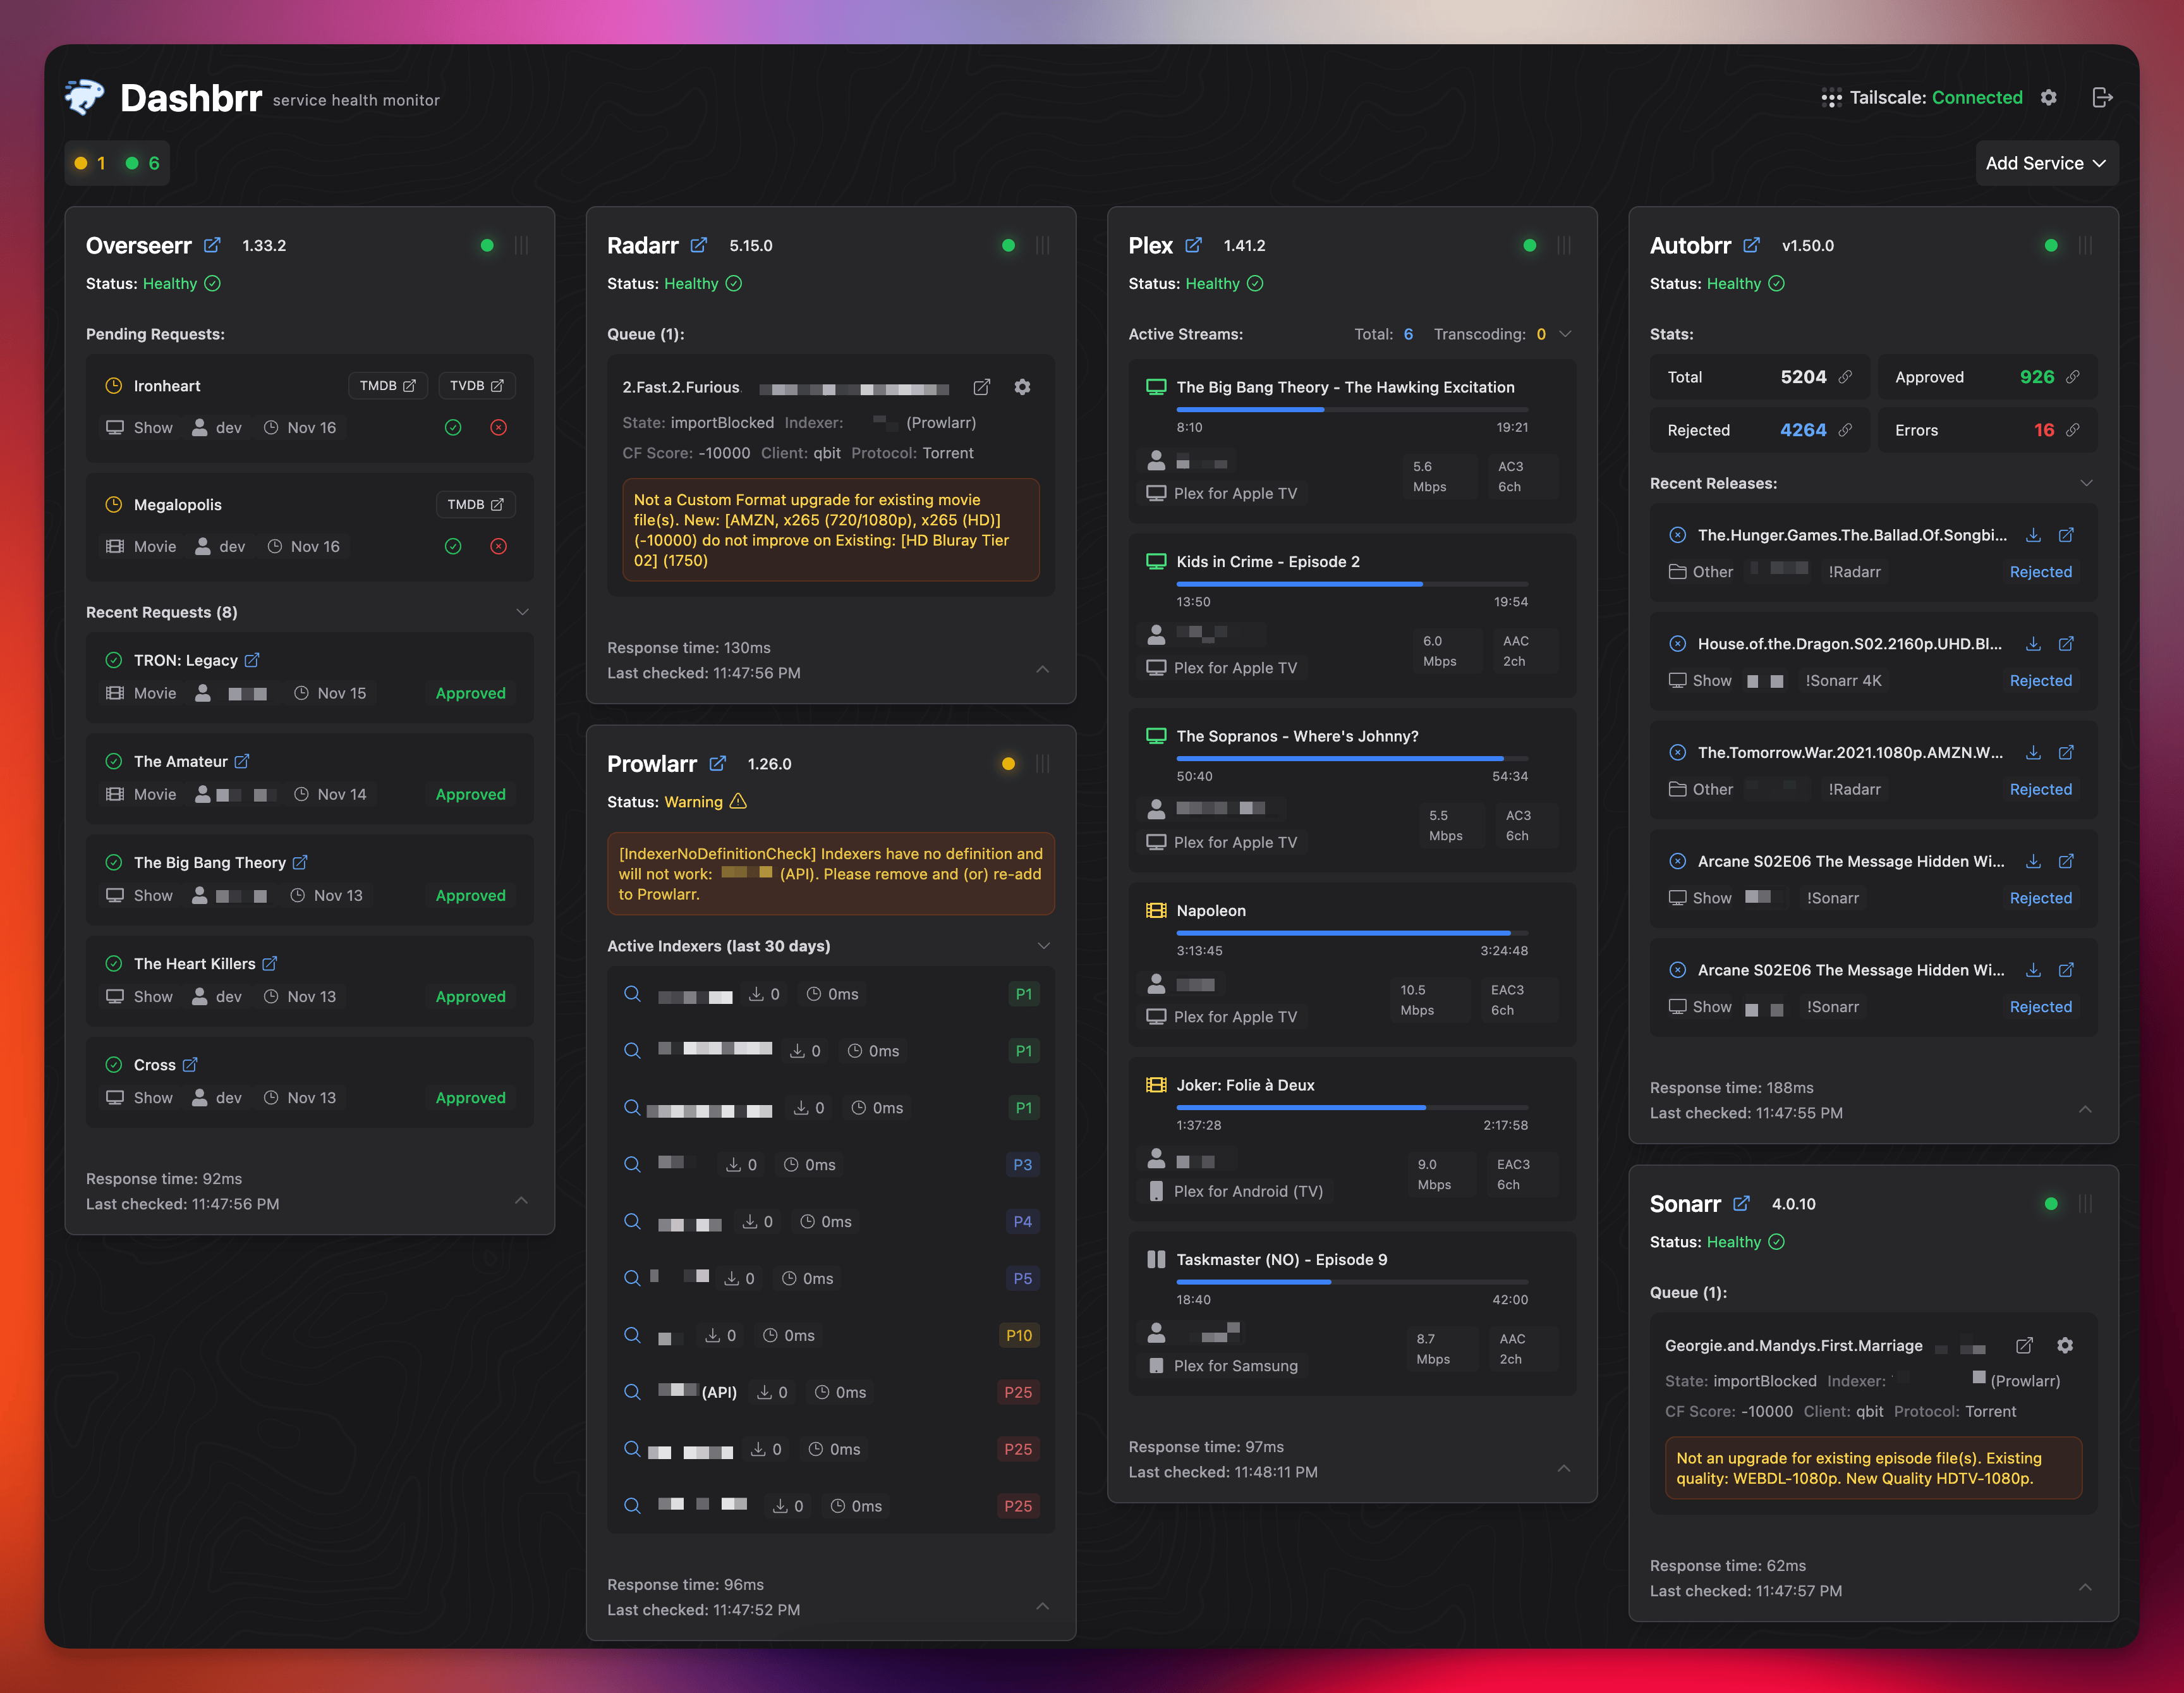The image size is (2184, 1693).
Task: Open the Add Service dropdown
Action: point(2046,163)
